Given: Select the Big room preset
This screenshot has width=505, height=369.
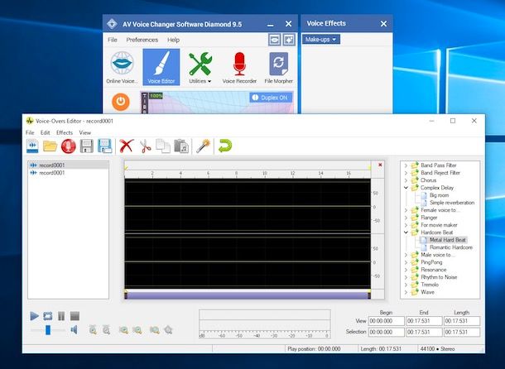Looking at the screenshot, I should click(x=439, y=195).
